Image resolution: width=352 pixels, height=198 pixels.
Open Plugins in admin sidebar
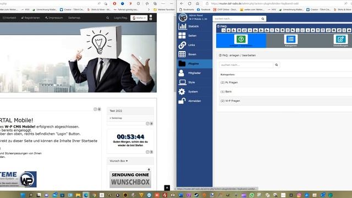tap(194, 64)
